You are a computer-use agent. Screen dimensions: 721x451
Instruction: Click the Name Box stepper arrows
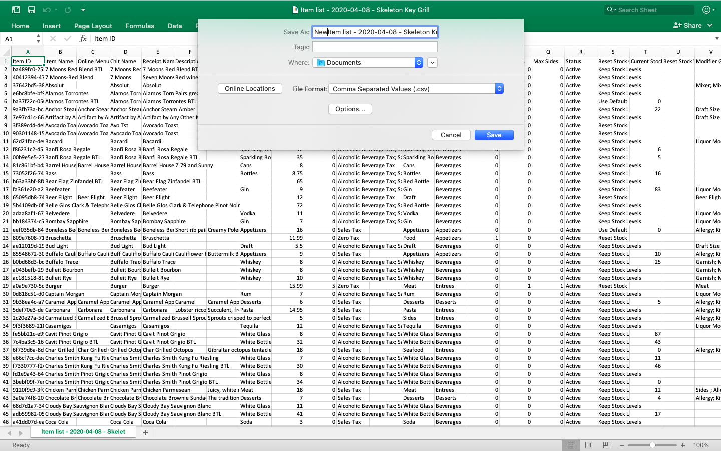(38, 39)
